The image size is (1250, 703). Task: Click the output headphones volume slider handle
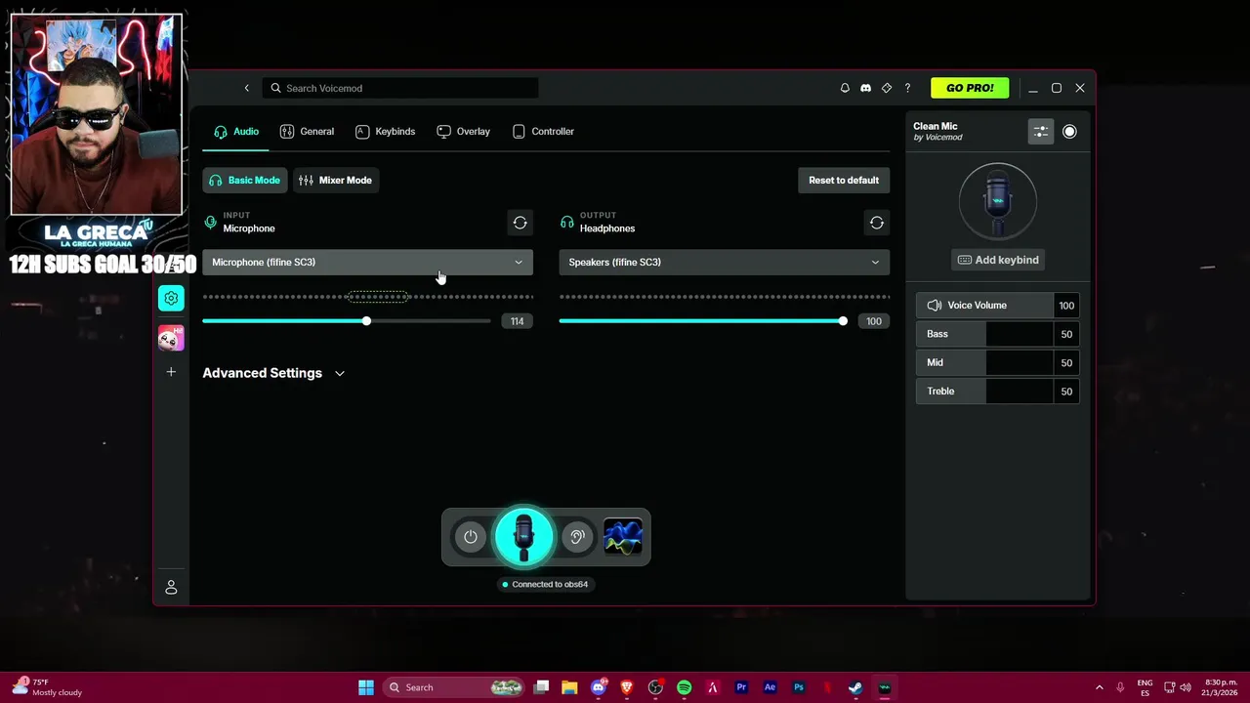(843, 321)
